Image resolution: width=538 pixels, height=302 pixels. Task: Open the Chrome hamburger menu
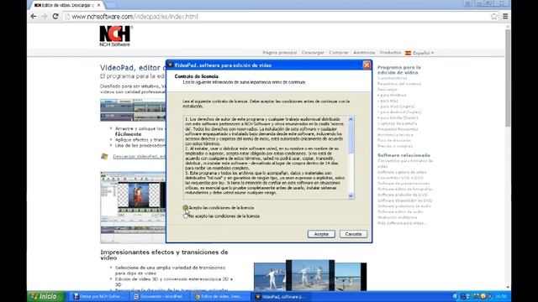click(505, 16)
